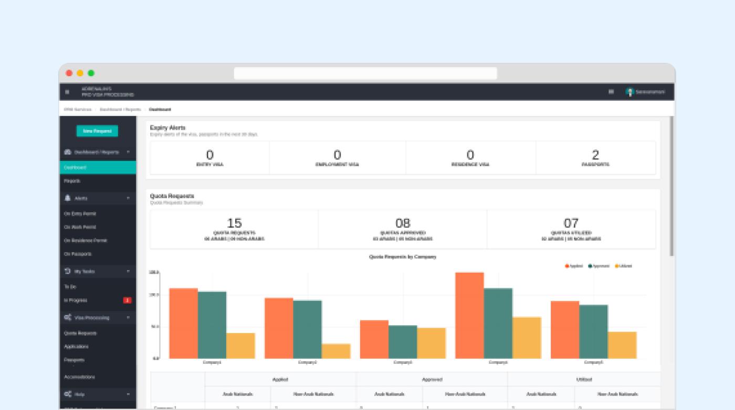
Task: Open Reports in the sidebar
Action: (72, 181)
